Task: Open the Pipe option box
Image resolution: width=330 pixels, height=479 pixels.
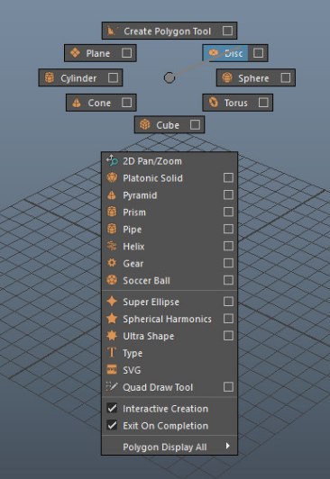Action: click(228, 229)
